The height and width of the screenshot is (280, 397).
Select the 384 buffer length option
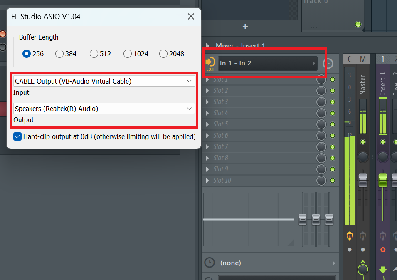click(x=59, y=54)
